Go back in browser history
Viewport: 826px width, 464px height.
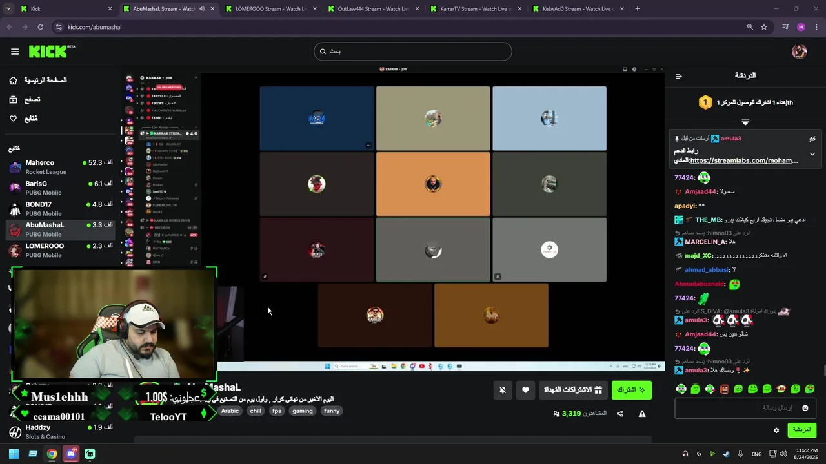[x=9, y=27]
